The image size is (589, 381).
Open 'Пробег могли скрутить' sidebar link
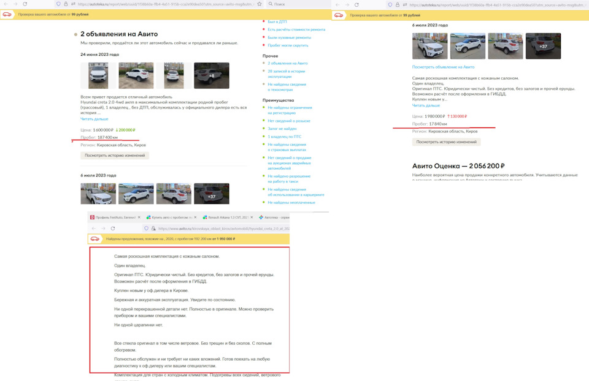[x=288, y=45]
